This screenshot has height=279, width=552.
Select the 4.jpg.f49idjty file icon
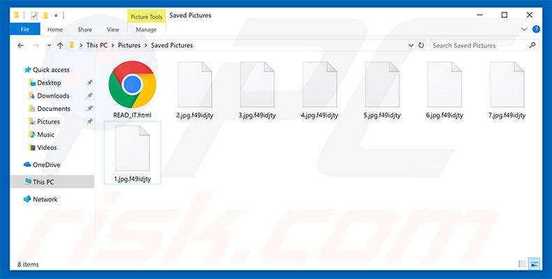tap(319, 84)
